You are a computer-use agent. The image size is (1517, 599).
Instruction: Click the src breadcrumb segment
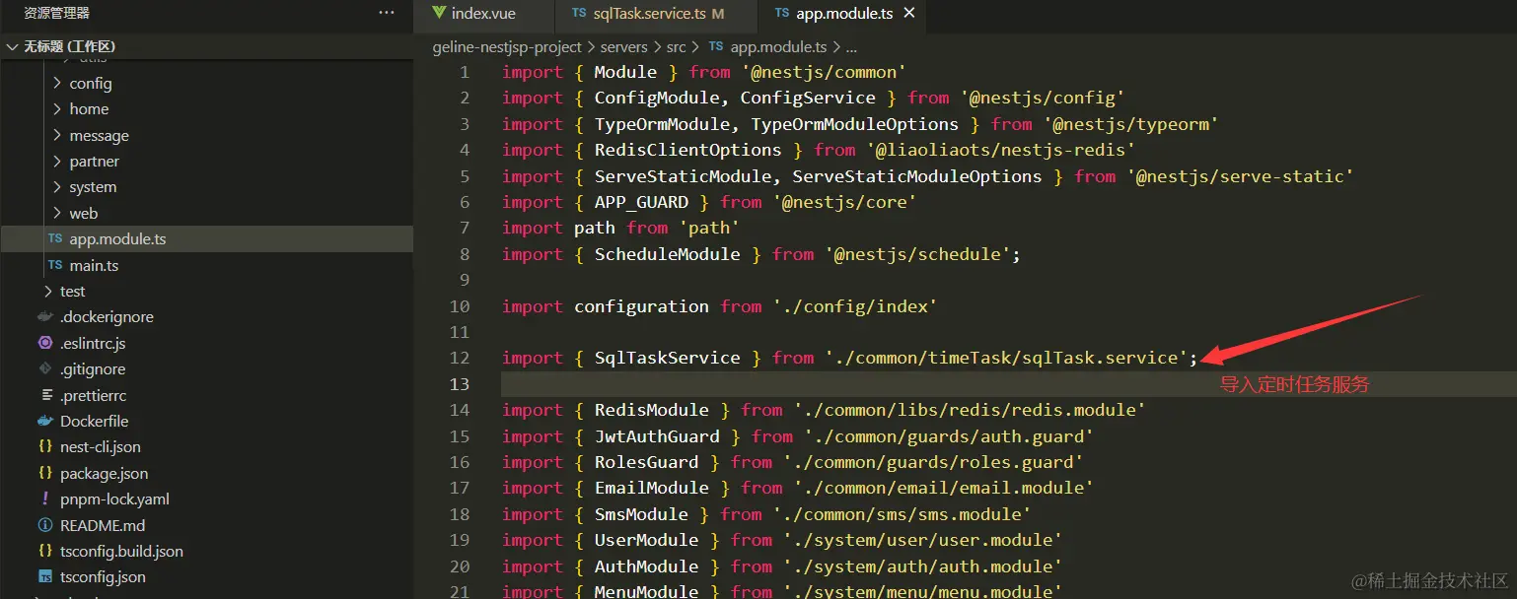(x=676, y=46)
